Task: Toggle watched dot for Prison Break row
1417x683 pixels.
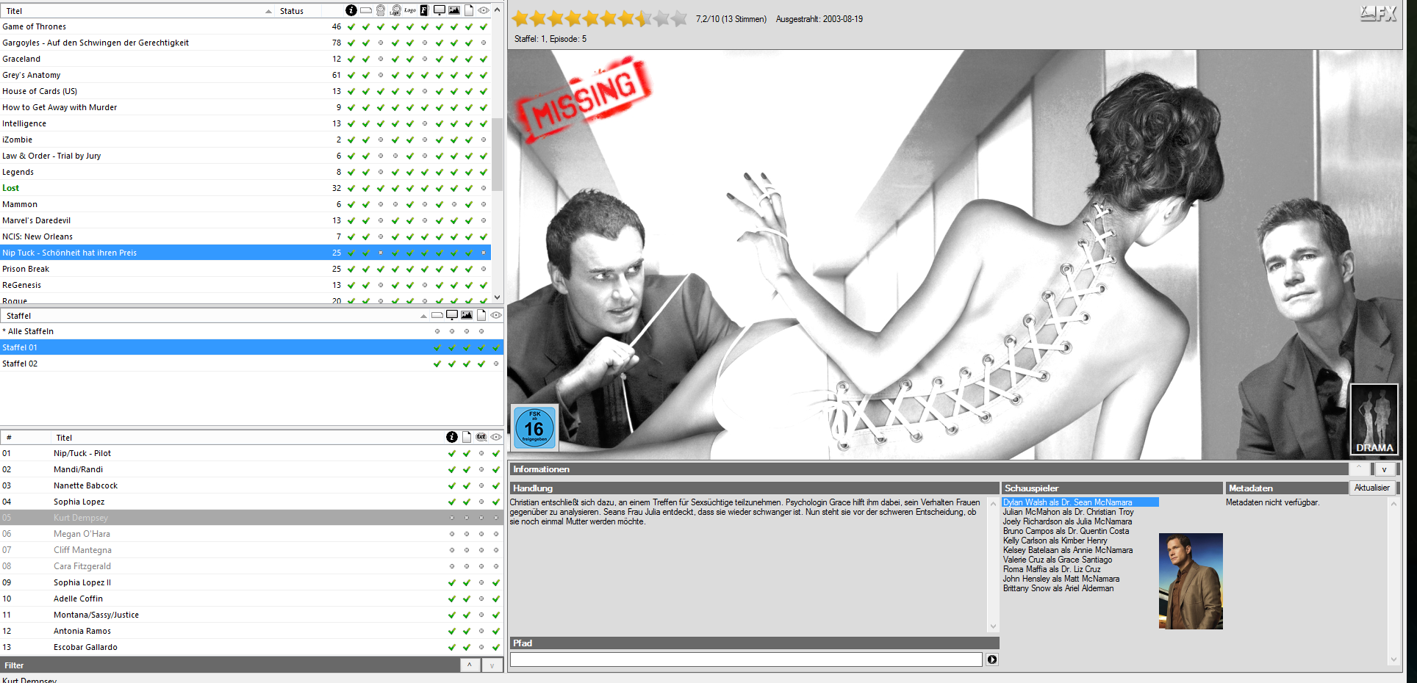Action: tap(484, 269)
